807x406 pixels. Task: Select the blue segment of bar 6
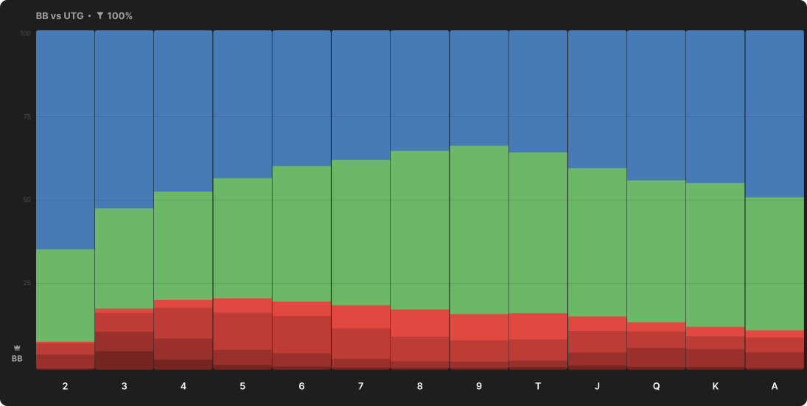click(301, 98)
